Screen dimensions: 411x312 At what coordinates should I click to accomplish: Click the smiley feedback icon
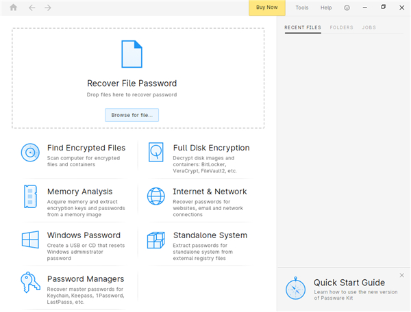point(347,8)
